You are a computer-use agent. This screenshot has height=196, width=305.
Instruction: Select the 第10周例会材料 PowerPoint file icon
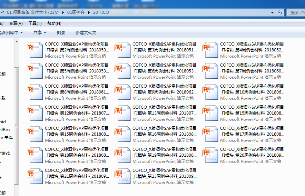point(210,92)
